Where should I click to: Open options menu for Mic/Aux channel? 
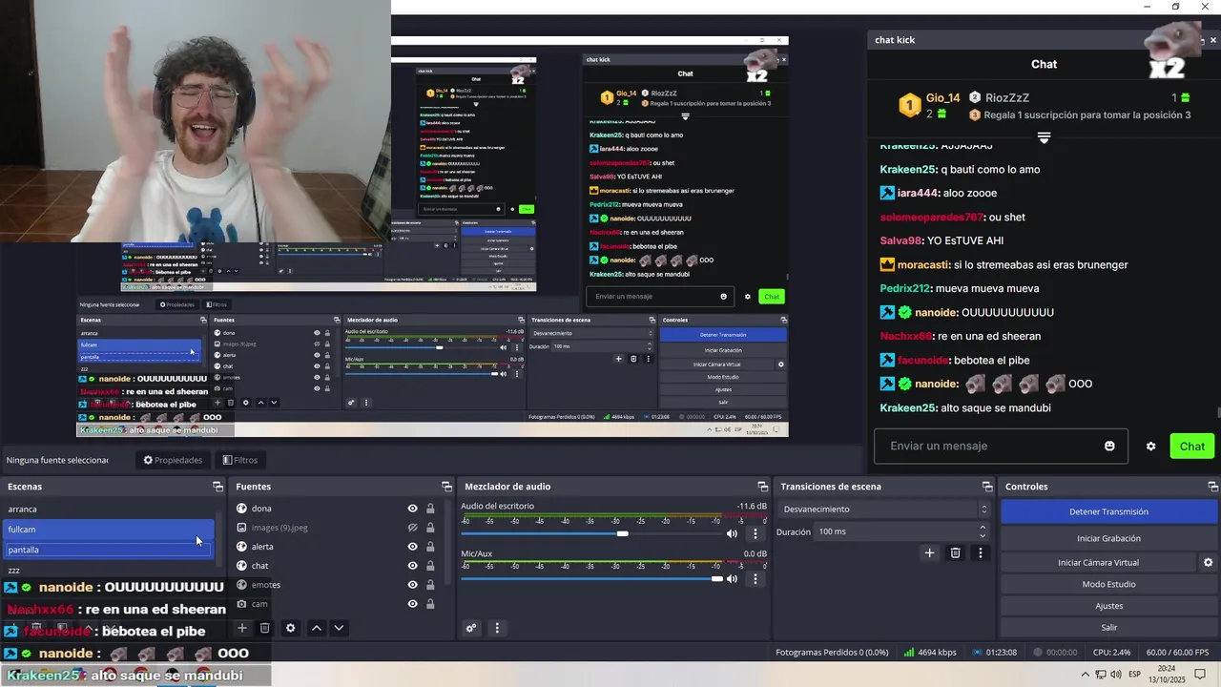point(755,578)
